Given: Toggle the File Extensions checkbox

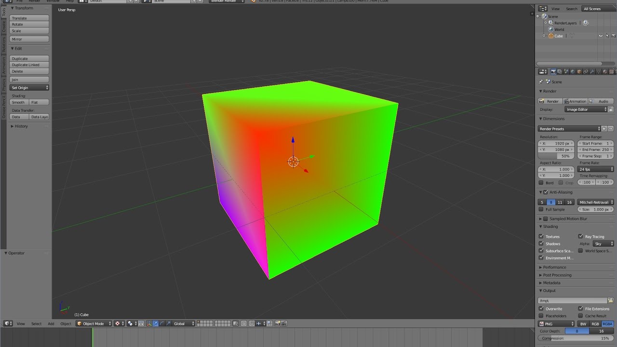Looking at the screenshot, I should click(x=580, y=308).
